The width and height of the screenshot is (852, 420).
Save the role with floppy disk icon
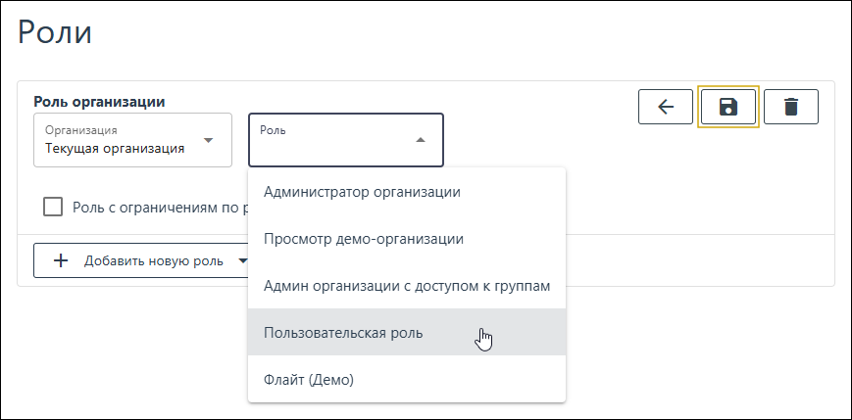(x=727, y=107)
